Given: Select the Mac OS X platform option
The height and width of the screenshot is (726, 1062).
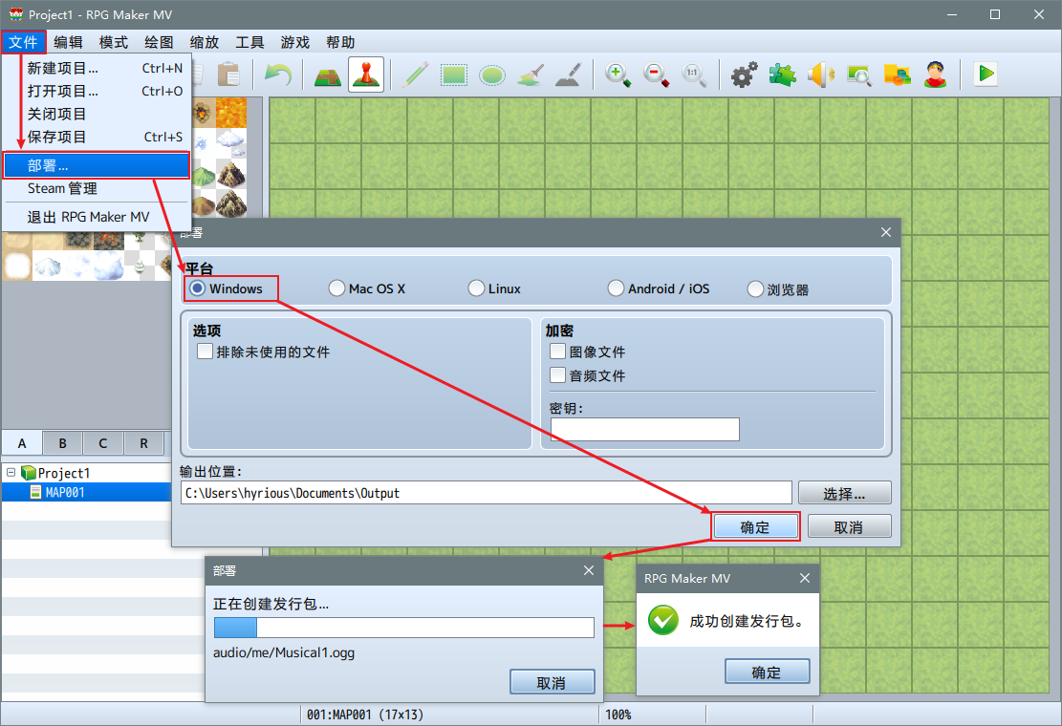Looking at the screenshot, I should click(336, 288).
